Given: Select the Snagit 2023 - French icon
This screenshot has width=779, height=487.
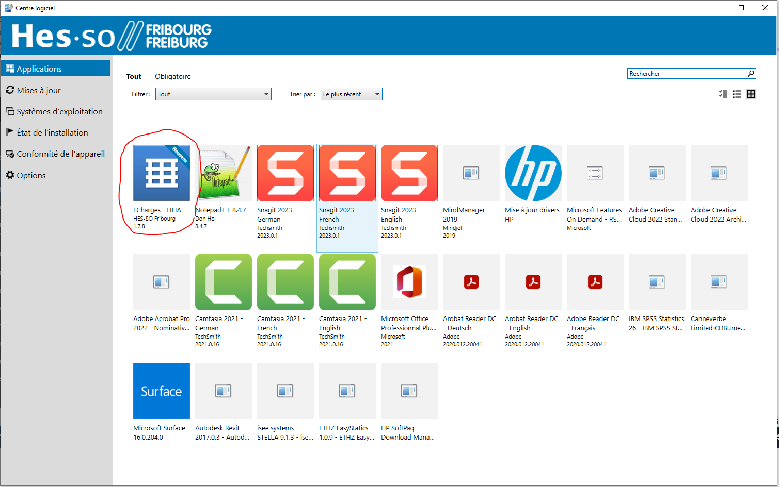Looking at the screenshot, I should point(347,173).
